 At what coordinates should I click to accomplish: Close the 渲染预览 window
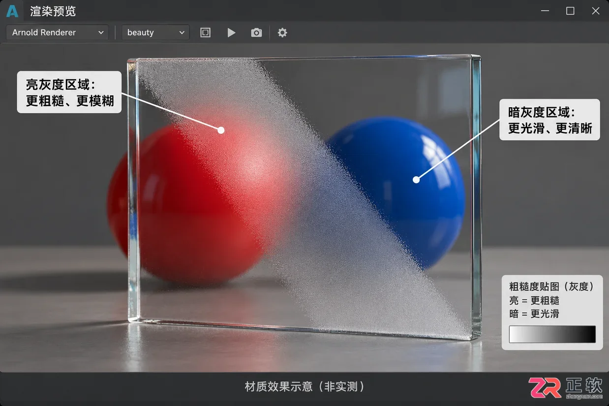tap(596, 11)
